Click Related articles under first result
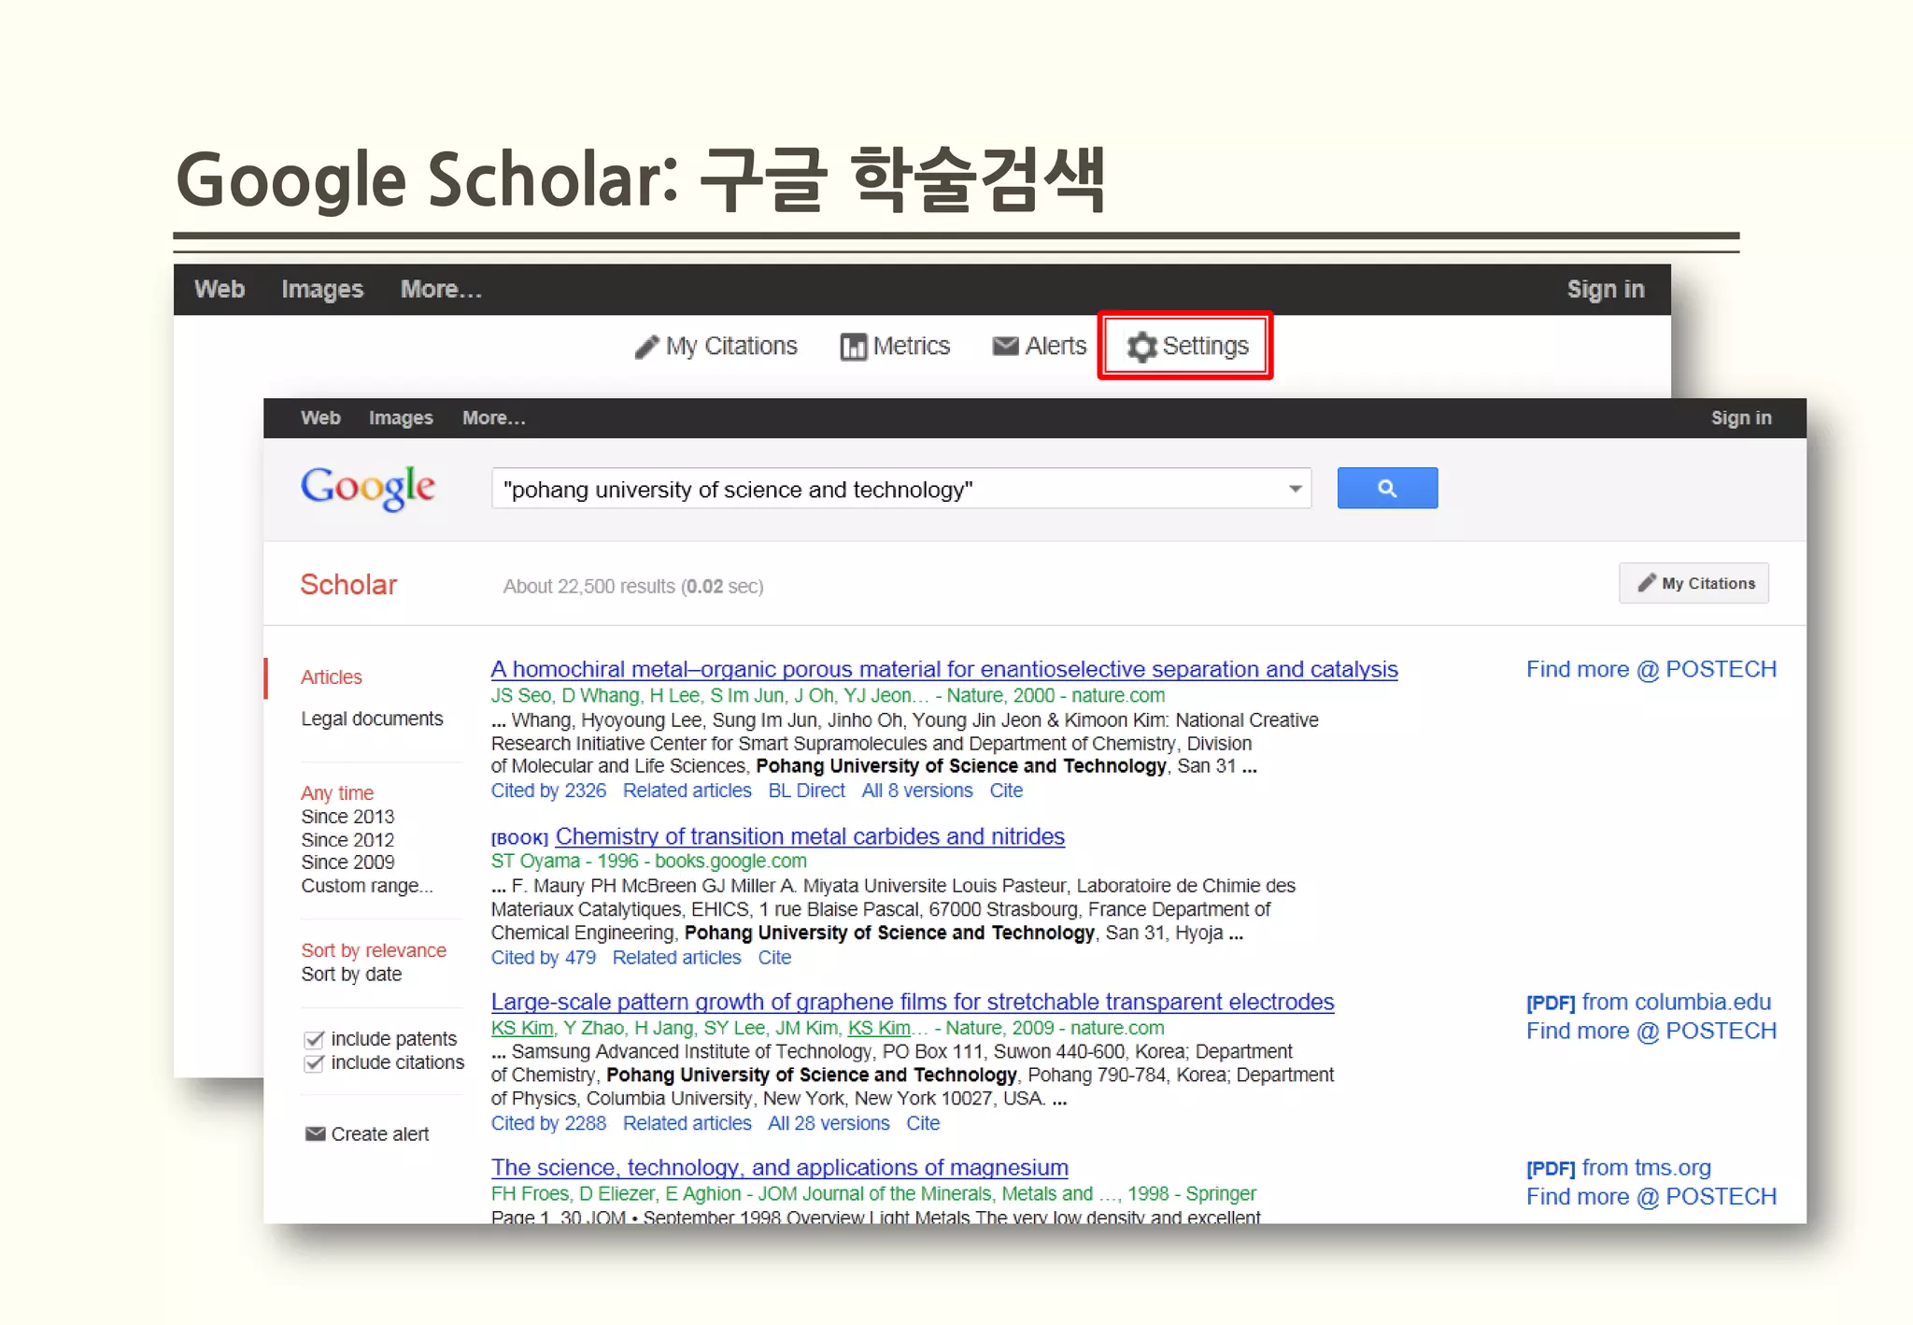This screenshot has width=1913, height=1325. tap(687, 791)
